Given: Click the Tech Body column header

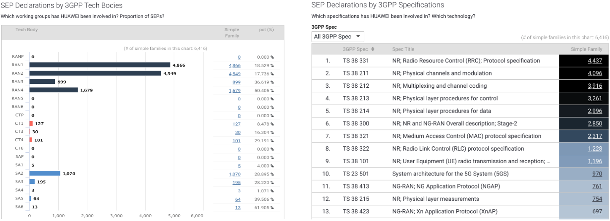Looking at the screenshot, I should 27,30.
